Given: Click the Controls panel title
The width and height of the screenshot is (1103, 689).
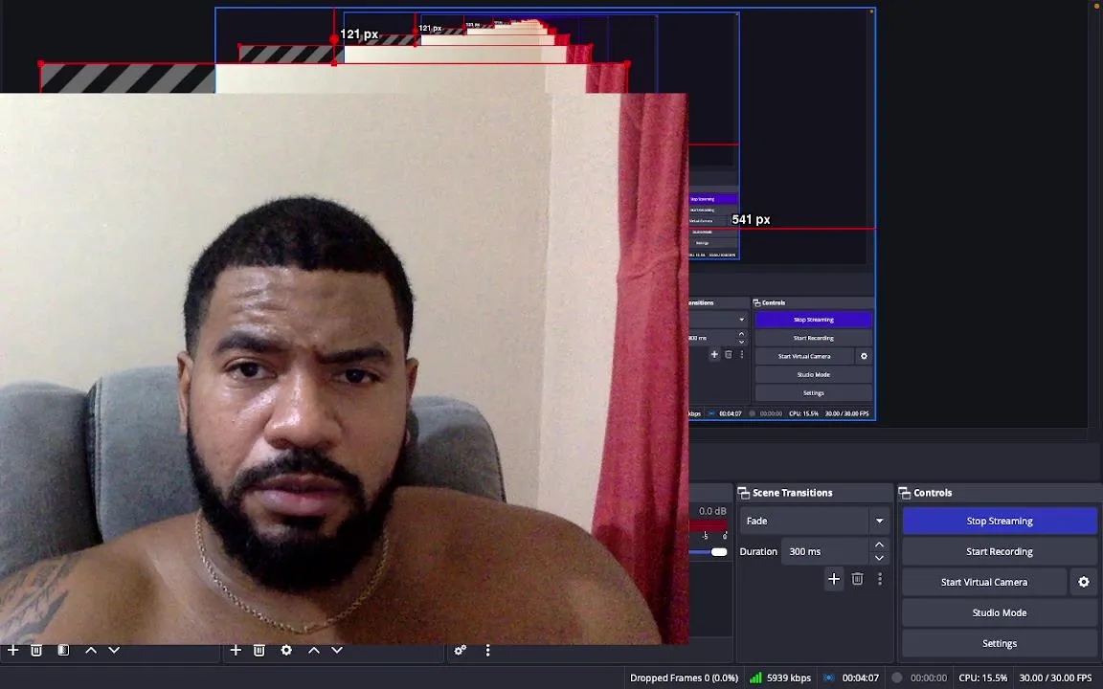Looking at the screenshot, I should click(x=932, y=493).
